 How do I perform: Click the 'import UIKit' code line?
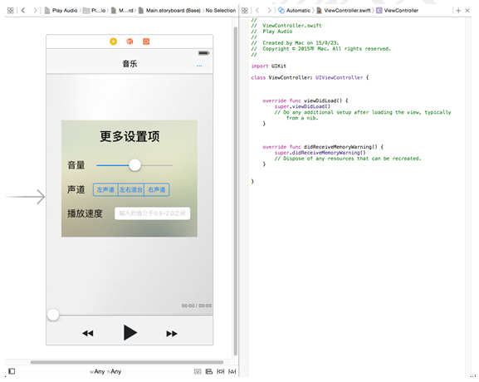[x=268, y=66]
